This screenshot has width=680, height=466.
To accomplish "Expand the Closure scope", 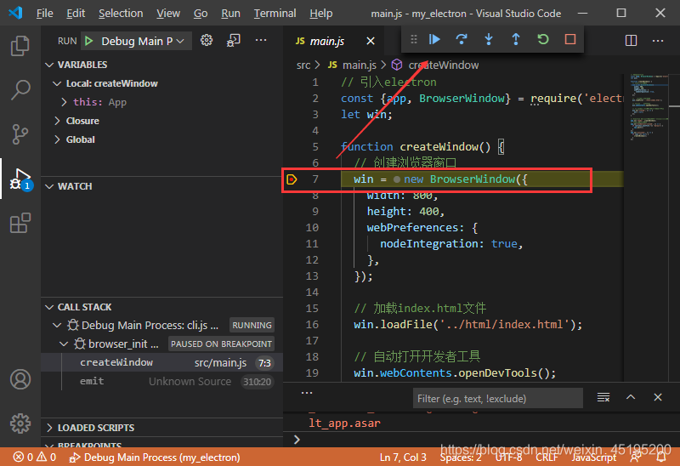I will click(57, 121).
